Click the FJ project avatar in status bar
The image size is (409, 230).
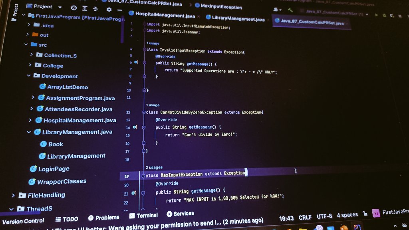coord(376,213)
